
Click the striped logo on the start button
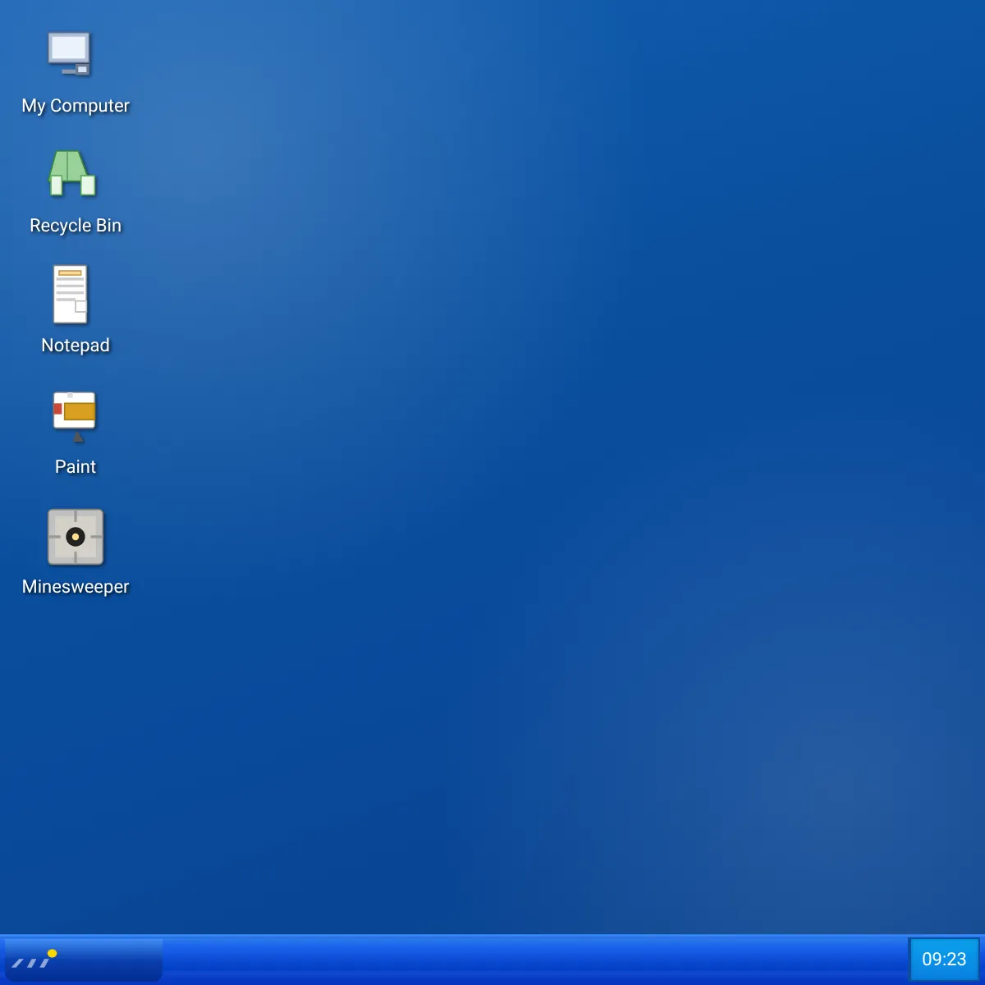pos(31,961)
